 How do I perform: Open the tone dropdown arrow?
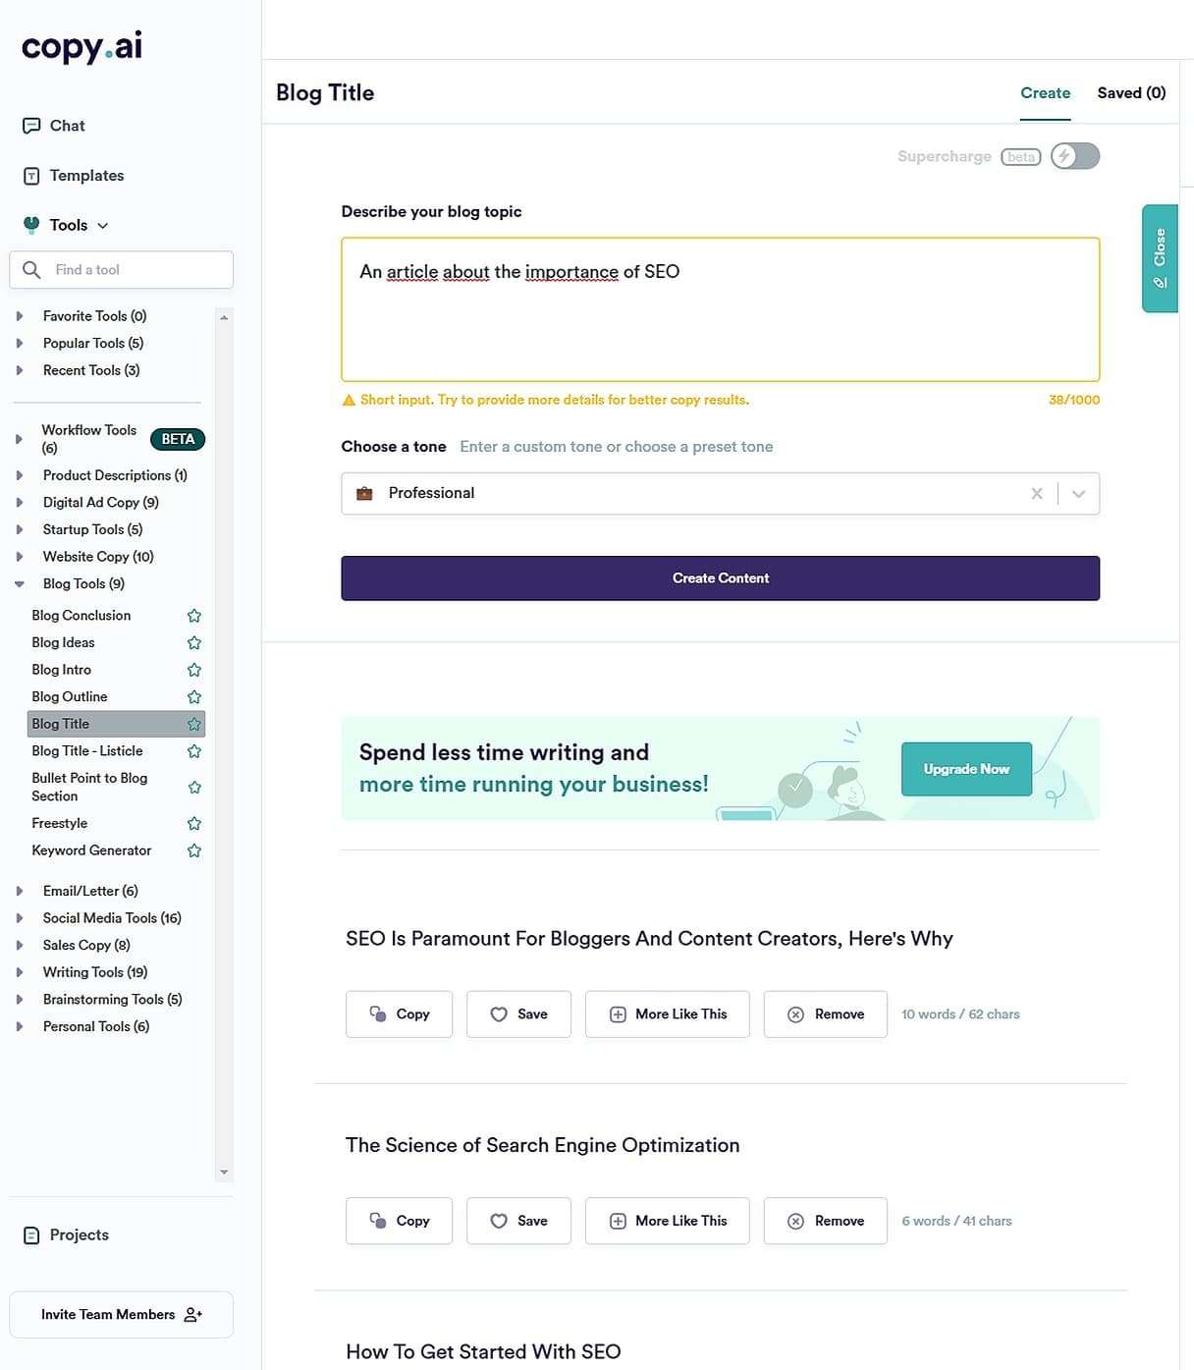[1079, 494]
